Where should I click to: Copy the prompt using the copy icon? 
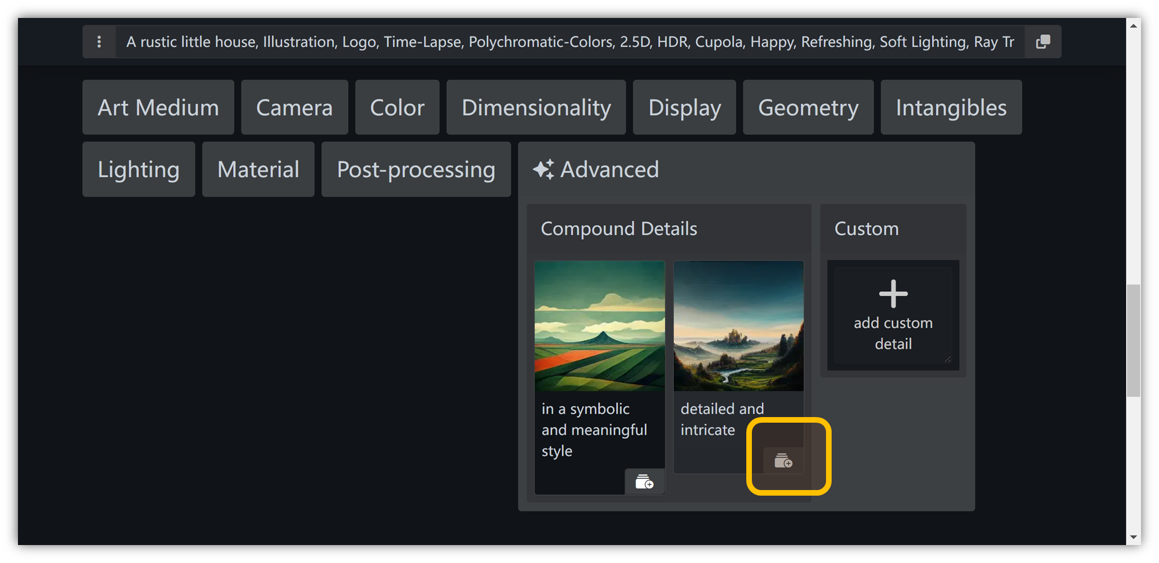[x=1043, y=42]
